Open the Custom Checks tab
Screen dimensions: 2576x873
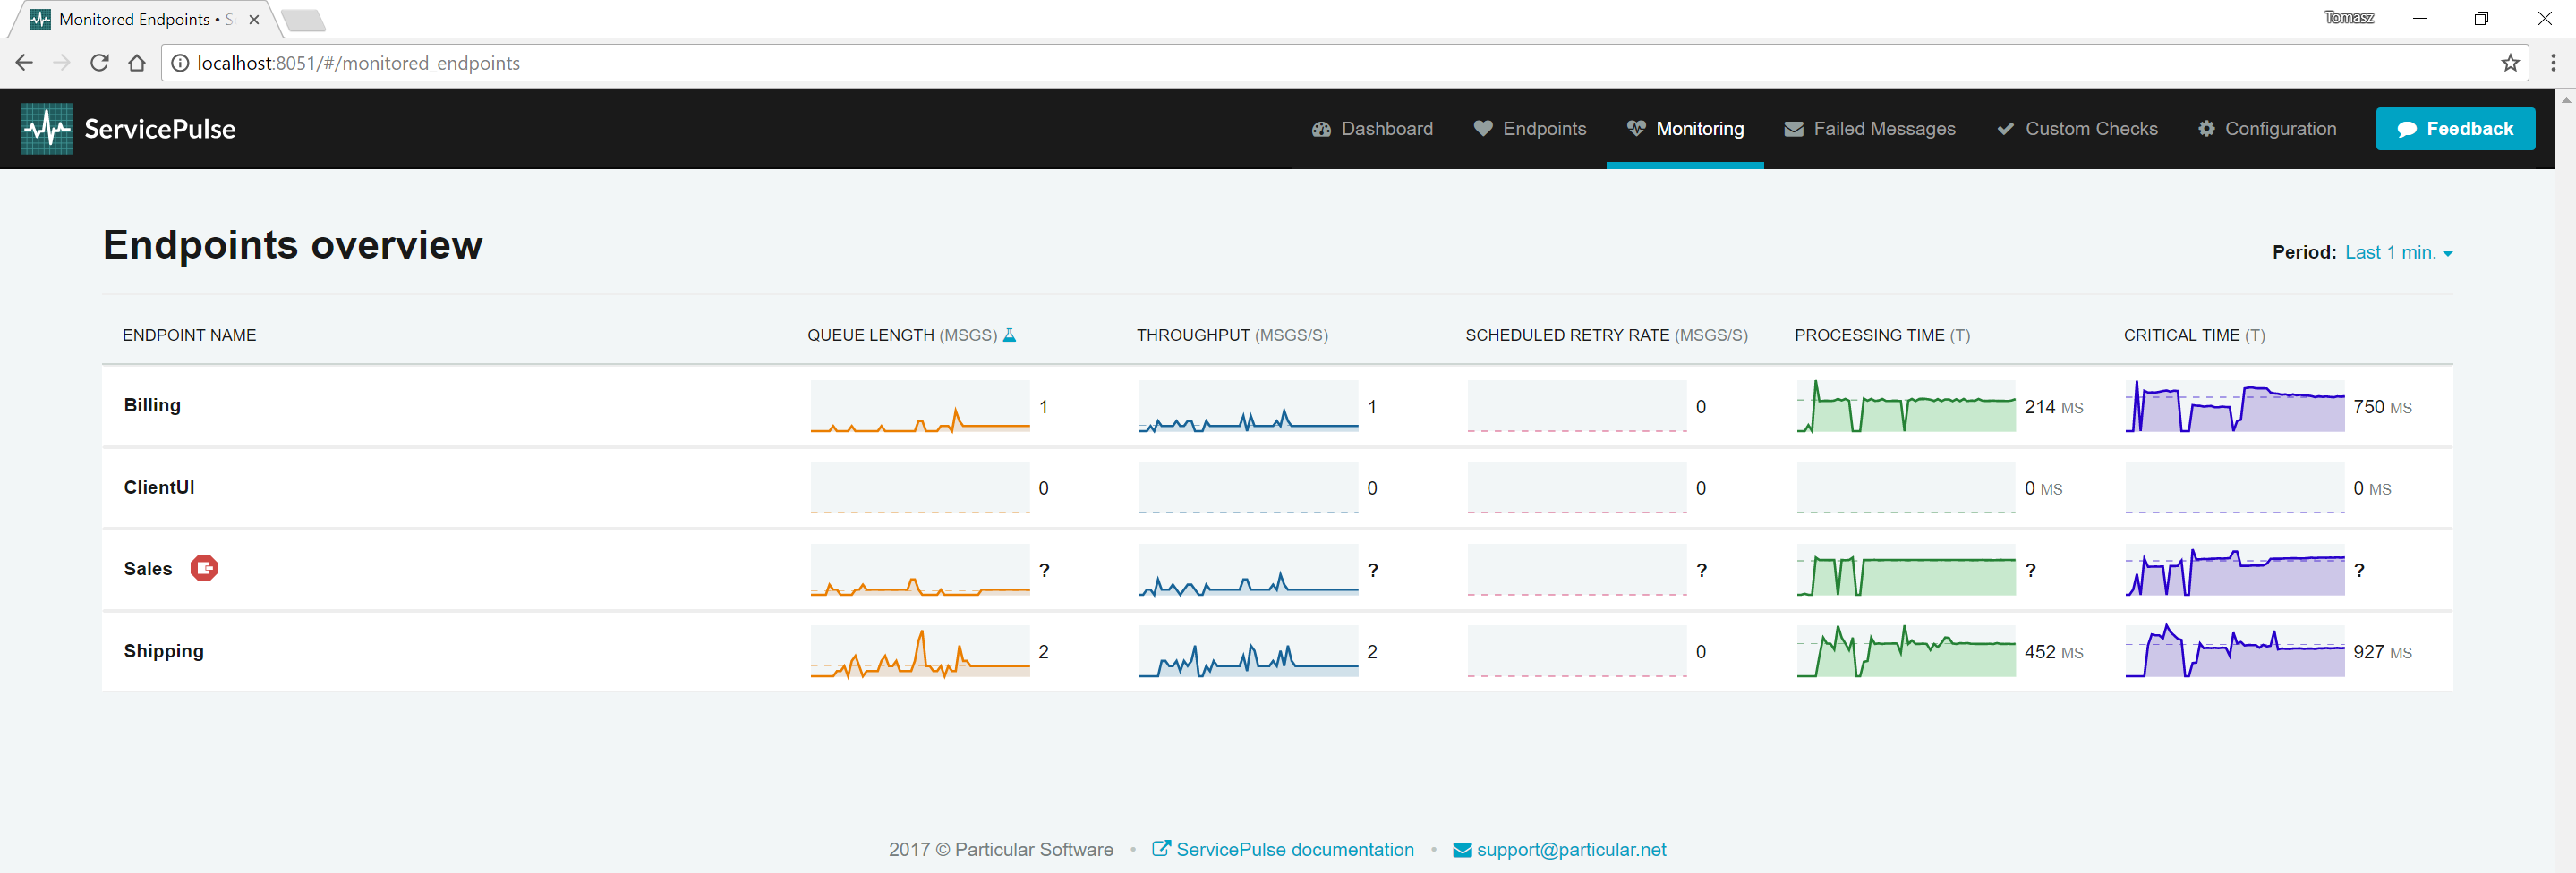[2077, 129]
